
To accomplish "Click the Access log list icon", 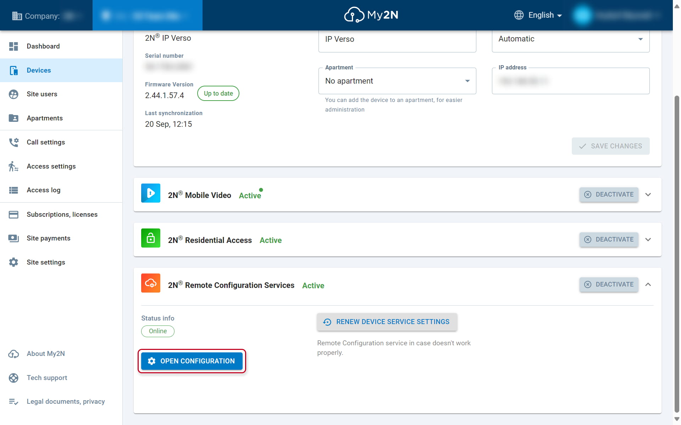I will pyautogui.click(x=13, y=190).
